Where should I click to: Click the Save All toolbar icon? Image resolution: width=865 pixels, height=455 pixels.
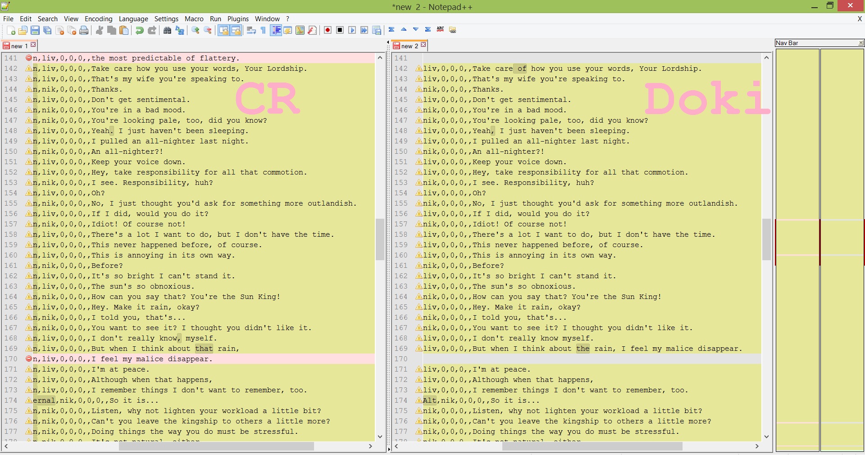[47, 30]
